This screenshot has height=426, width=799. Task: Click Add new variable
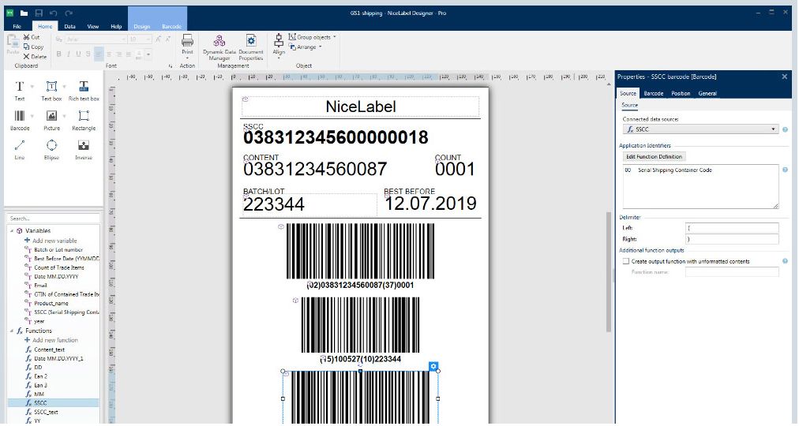point(51,241)
